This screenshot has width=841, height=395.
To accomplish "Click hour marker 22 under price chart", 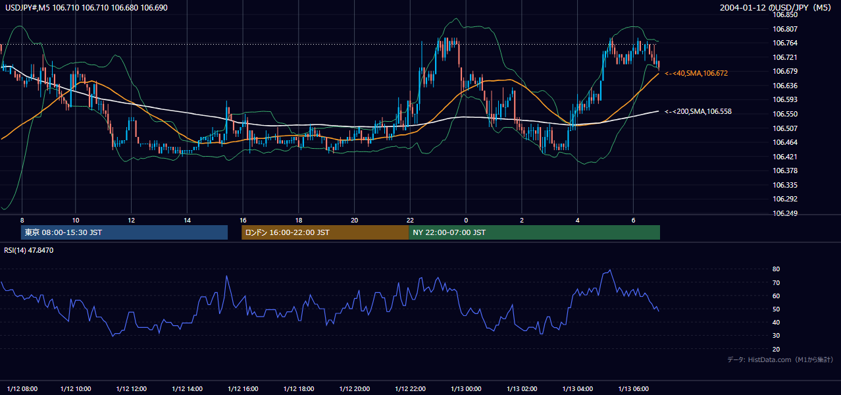I will click(410, 220).
